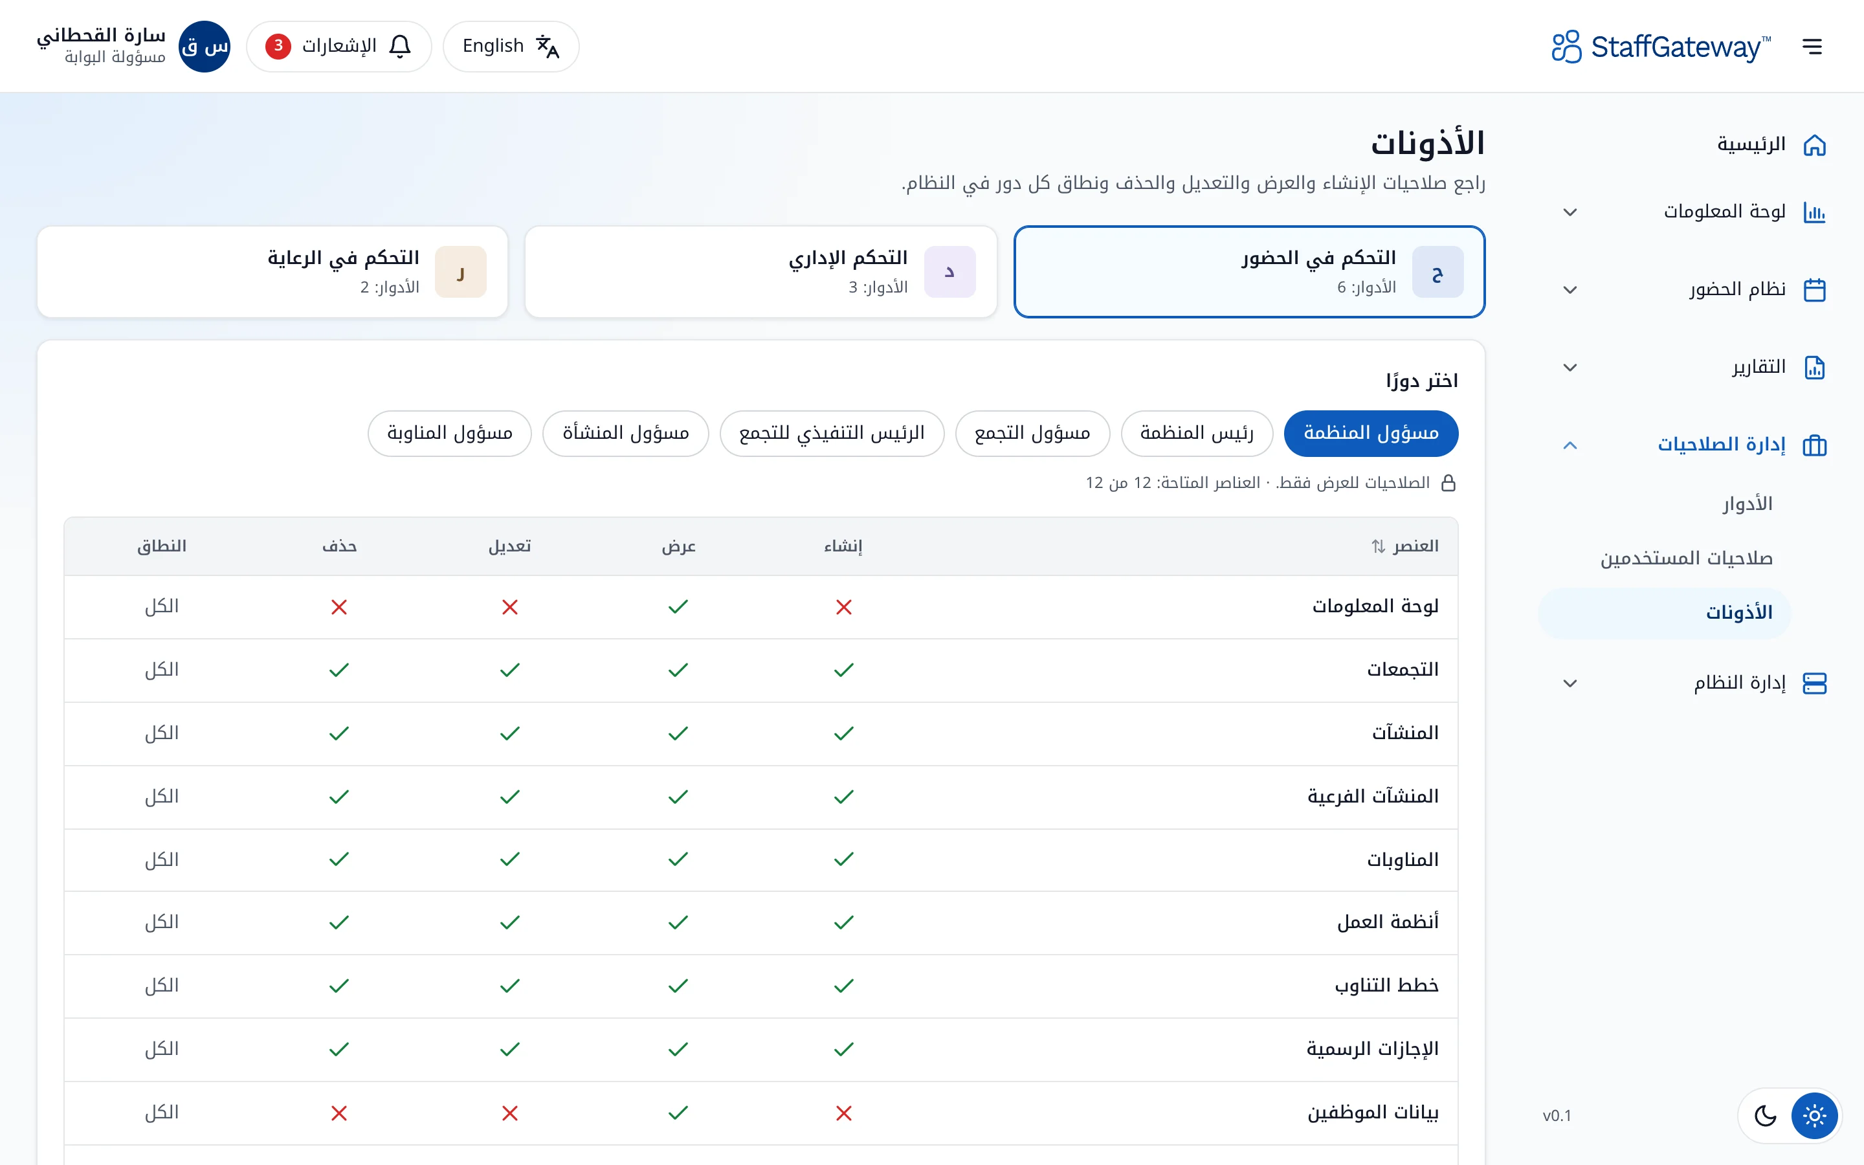Viewport: 1864px width, 1165px height.
Task: Click the icon for إدارة الصلاحيات
Action: 1814,445
